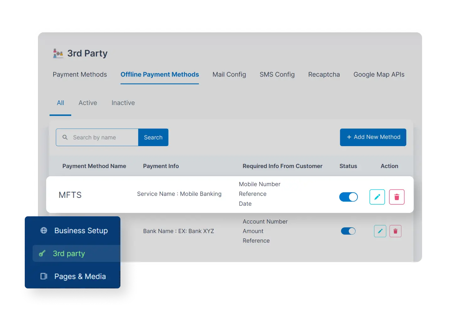Click the trash icon for Bank XYZ method
Viewport: 460px width, 311px height.
395,231
